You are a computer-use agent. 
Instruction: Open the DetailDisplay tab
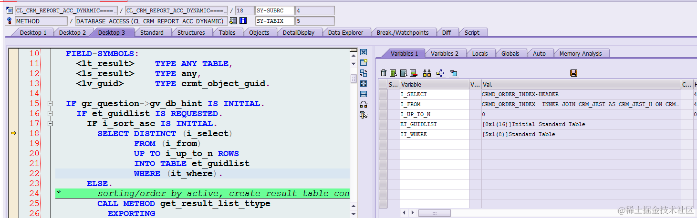pyautogui.click(x=299, y=32)
